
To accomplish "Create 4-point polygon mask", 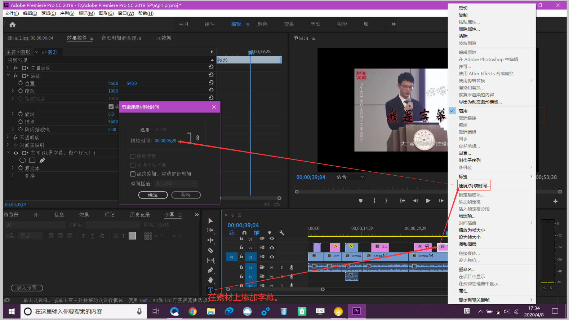I will (32, 160).
